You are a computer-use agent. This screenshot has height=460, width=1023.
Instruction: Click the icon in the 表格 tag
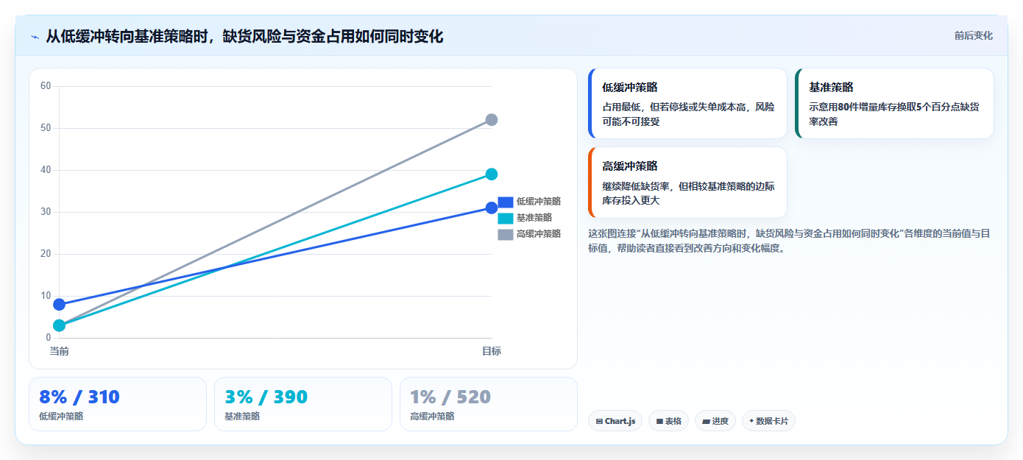click(x=659, y=422)
